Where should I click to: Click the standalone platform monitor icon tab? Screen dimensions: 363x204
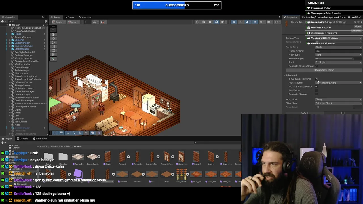point(343,113)
